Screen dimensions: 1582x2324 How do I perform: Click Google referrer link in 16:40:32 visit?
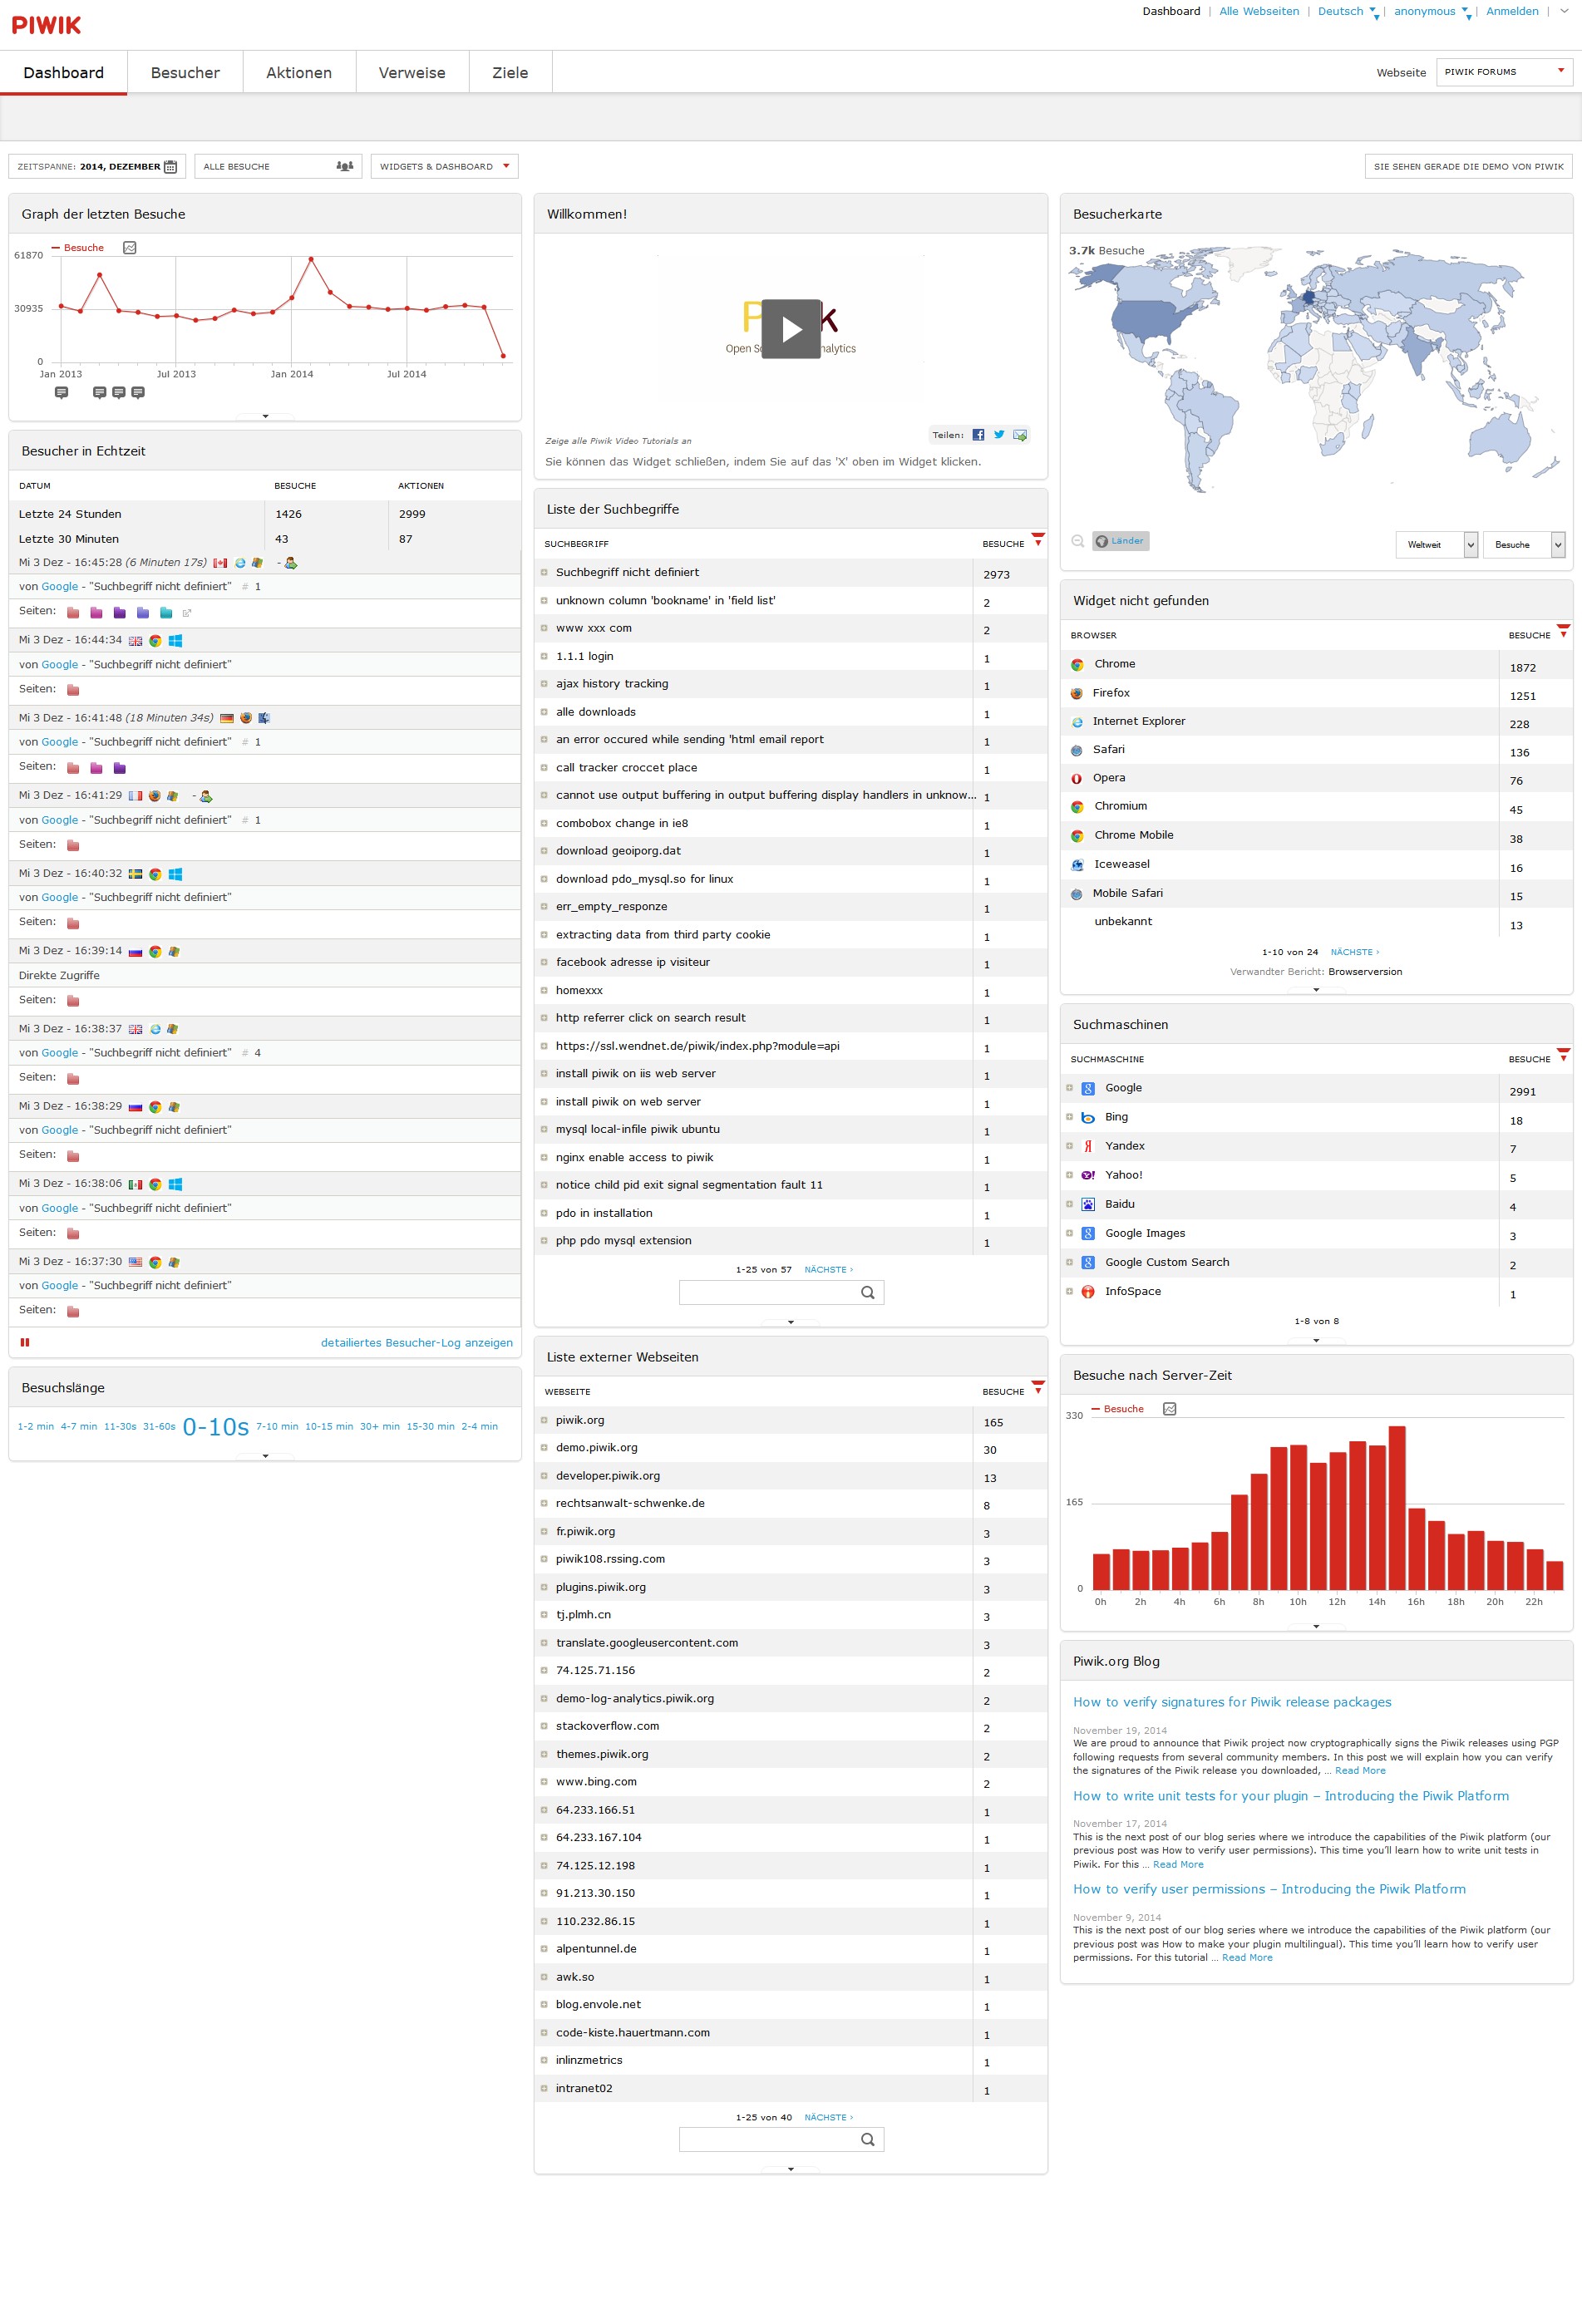(59, 898)
